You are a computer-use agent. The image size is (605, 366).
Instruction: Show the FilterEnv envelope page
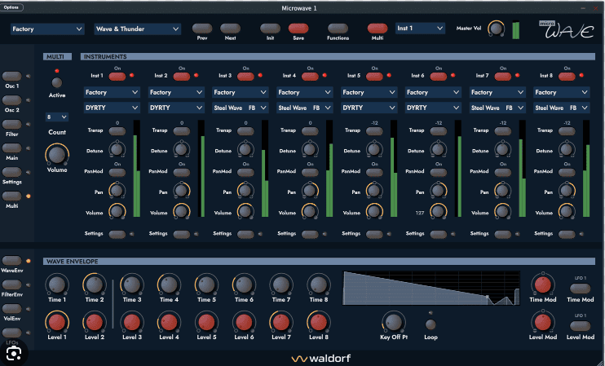(12, 284)
